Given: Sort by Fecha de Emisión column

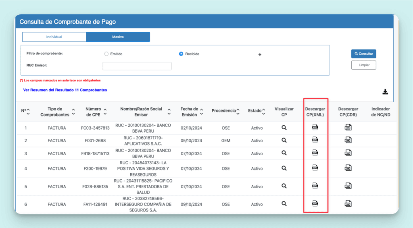Looking at the screenshot, I should [202, 112].
